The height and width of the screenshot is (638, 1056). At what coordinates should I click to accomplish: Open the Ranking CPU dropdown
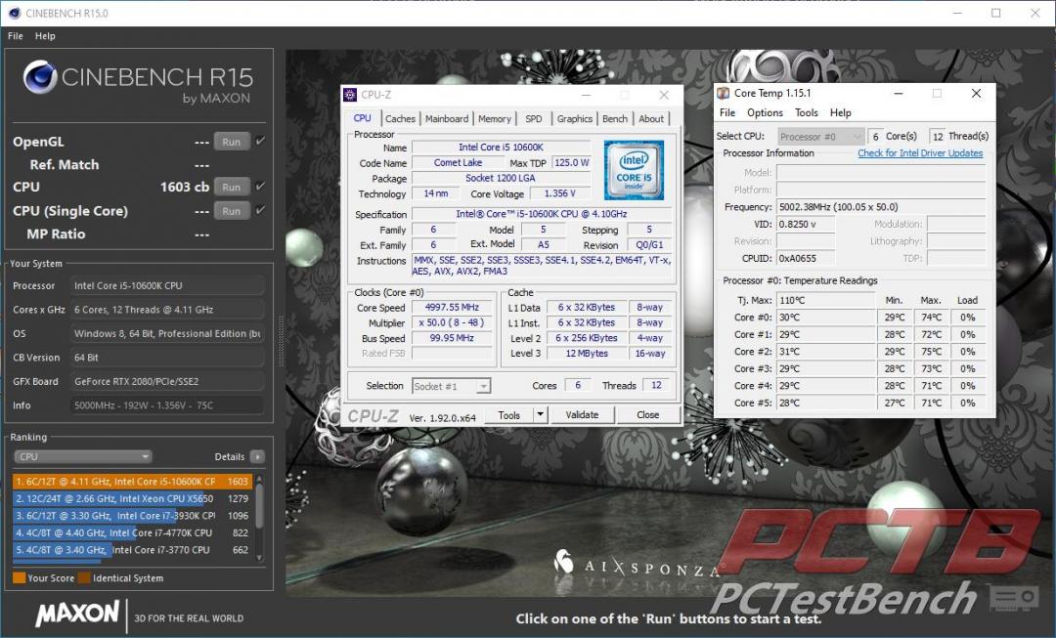pyautogui.click(x=83, y=456)
